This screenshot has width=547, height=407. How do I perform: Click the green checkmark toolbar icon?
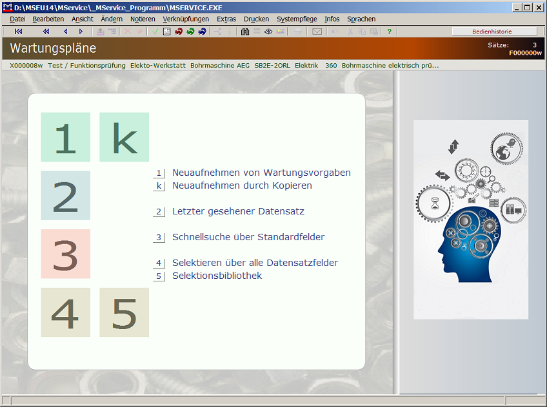(155, 32)
